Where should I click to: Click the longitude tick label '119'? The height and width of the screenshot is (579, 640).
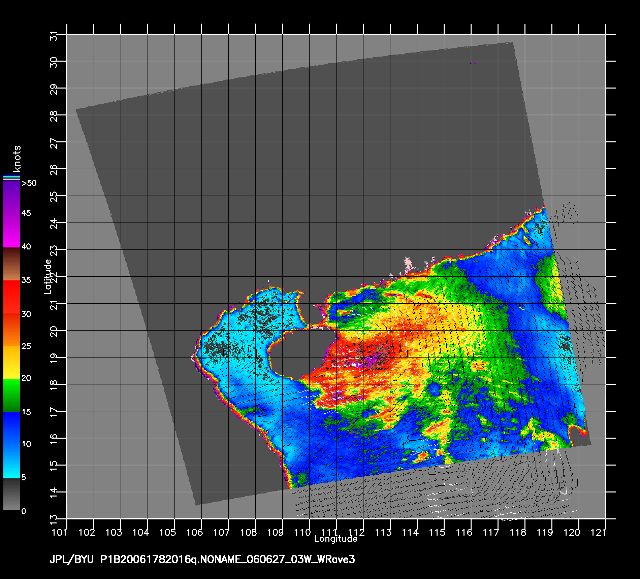coord(545,532)
